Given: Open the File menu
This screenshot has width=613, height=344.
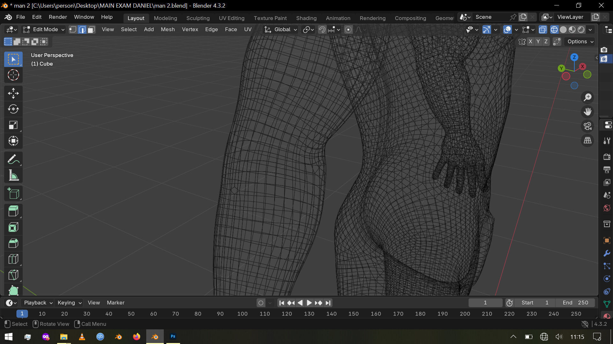Looking at the screenshot, I should tap(20, 17).
